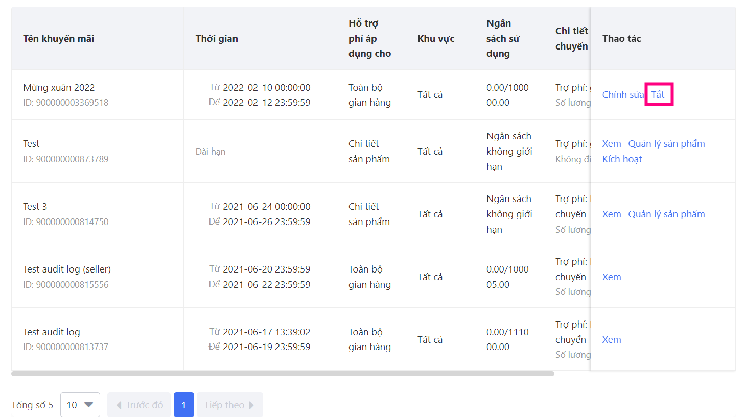Click Kích hoạt link for Test promotion
The image size is (745, 420).
coord(622,159)
